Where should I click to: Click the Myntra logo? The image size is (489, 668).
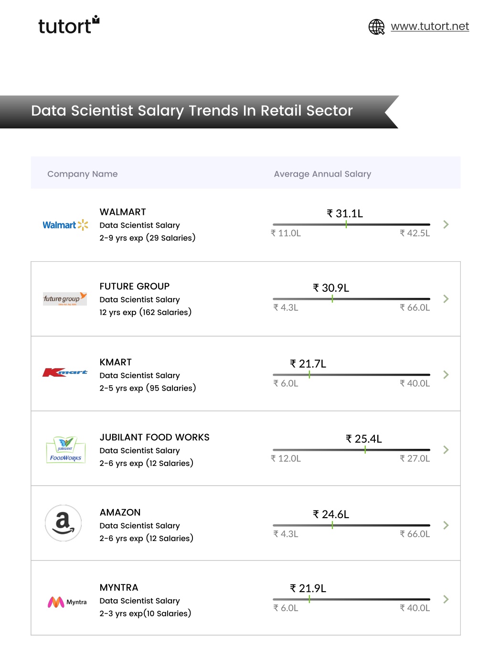[67, 602]
